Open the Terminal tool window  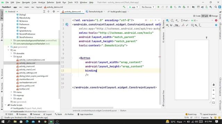tap(35, 114)
